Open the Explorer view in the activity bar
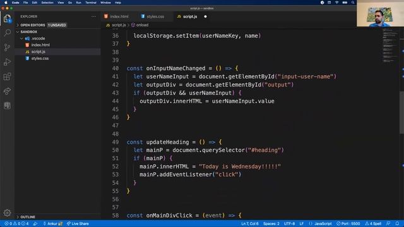 [7, 18]
